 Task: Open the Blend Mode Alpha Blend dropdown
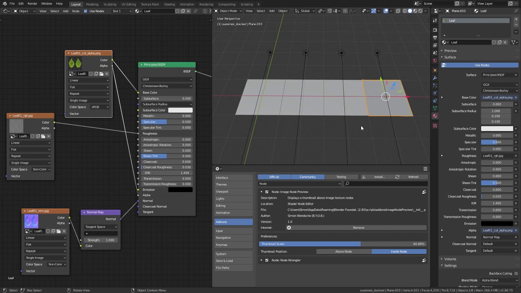tap(499, 280)
